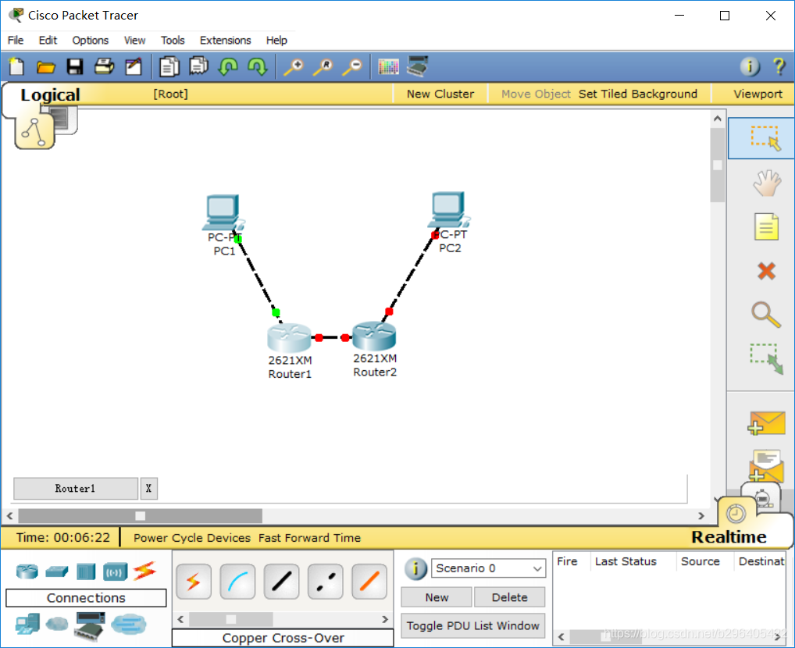795x648 pixels.
Task: Click the PC1 device on the canvas
Action: click(x=222, y=213)
